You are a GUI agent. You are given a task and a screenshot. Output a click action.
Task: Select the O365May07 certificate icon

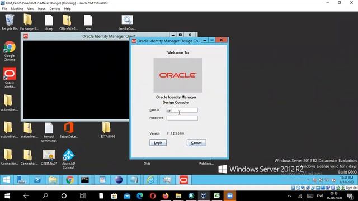coord(49,157)
